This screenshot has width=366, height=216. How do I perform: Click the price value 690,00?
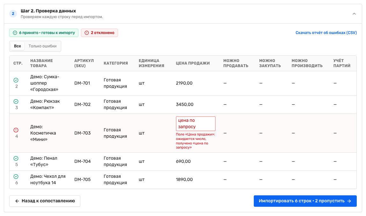click(183, 161)
